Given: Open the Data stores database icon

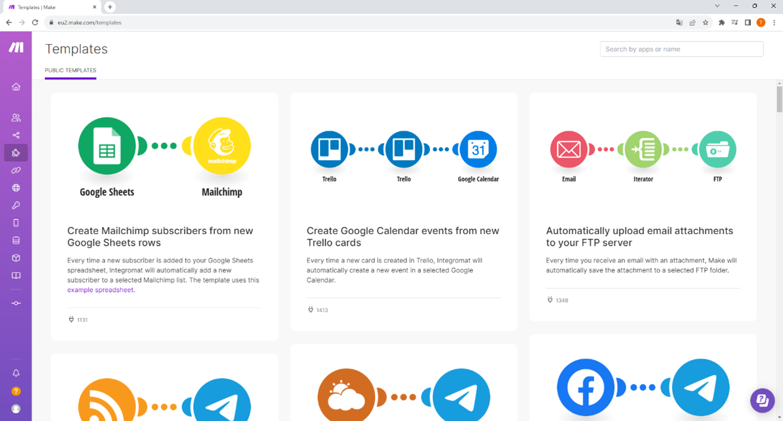Looking at the screenshot, I should pyautogui.click(x=16, y=241).
